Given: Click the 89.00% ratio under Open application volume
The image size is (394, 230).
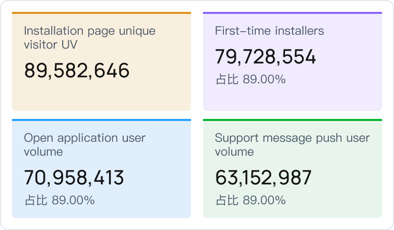Looking at the screenshot, I should click(x=73, y=200).
